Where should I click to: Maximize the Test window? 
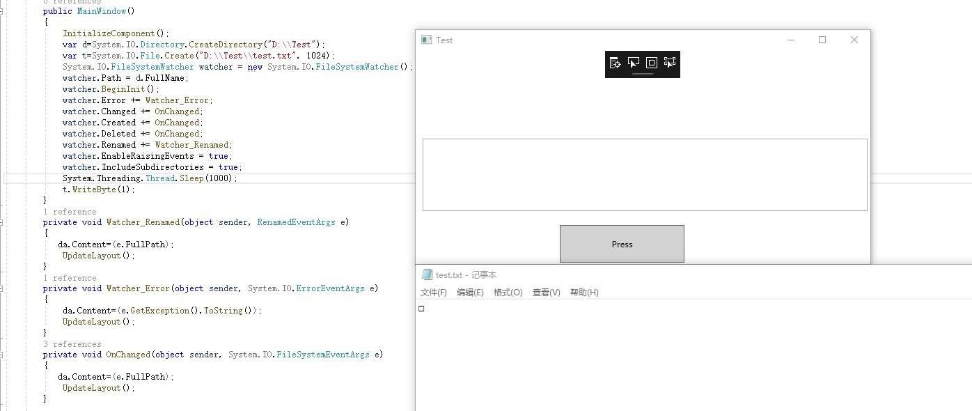coord(822,40)
